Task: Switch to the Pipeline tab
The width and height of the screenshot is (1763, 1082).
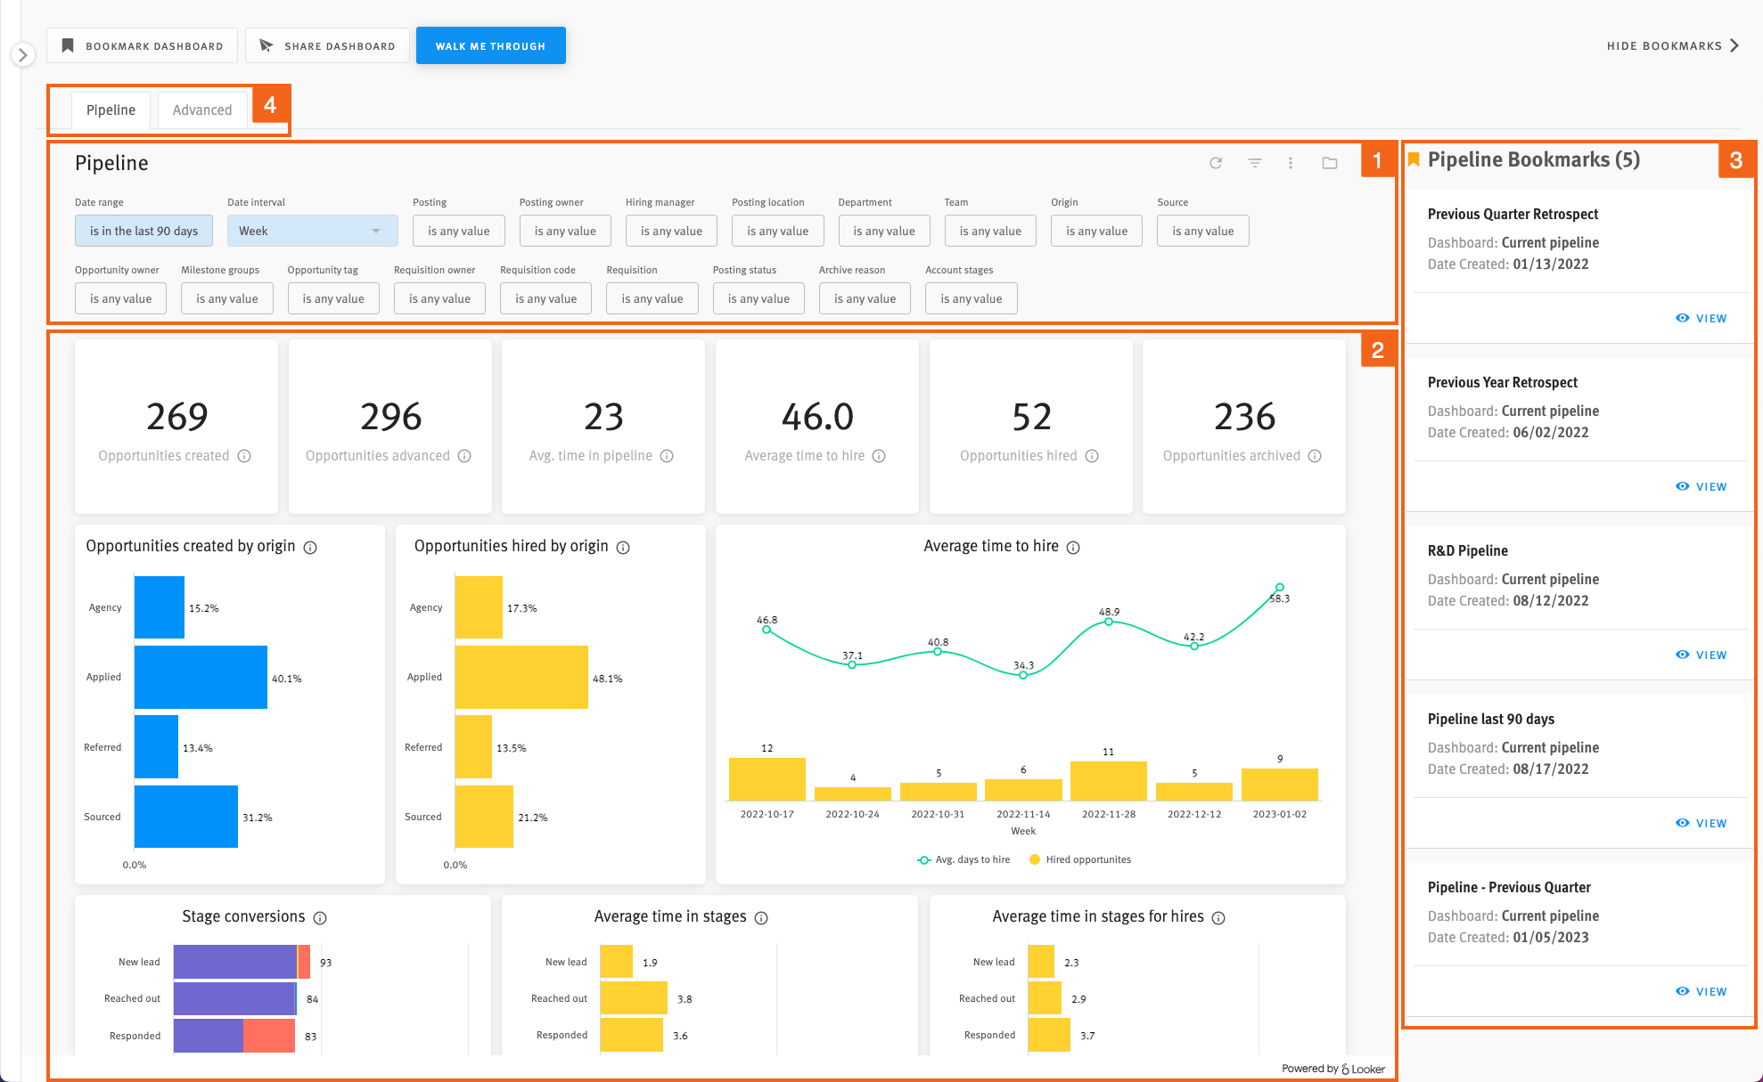Action: (x=111, y=110)
